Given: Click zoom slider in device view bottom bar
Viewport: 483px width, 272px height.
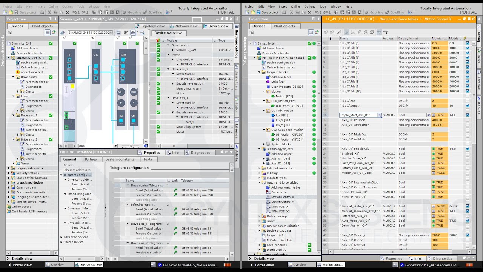Looking at the screenshot, I should pyautogui.click(x=131, y=146).
